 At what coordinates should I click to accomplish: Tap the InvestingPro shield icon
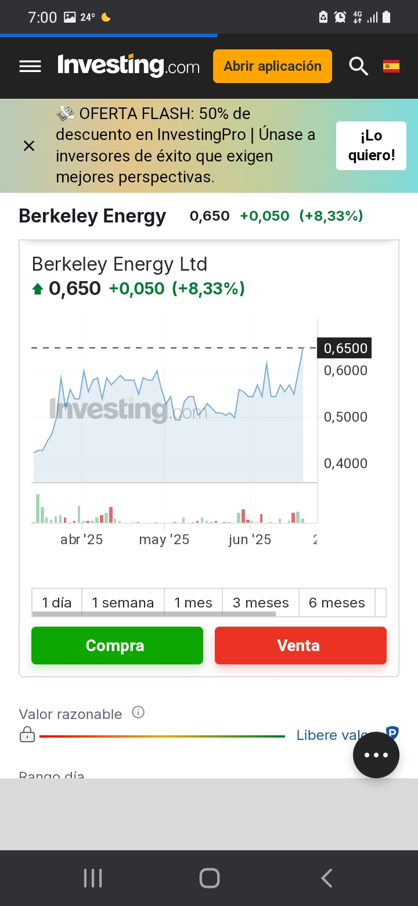click(x=392, y=734)
